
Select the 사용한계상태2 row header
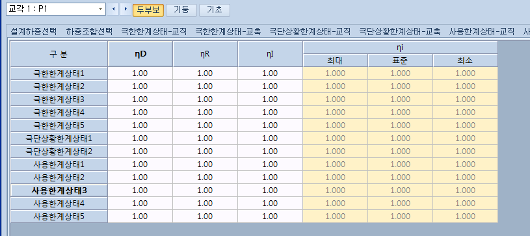point(59,177)
